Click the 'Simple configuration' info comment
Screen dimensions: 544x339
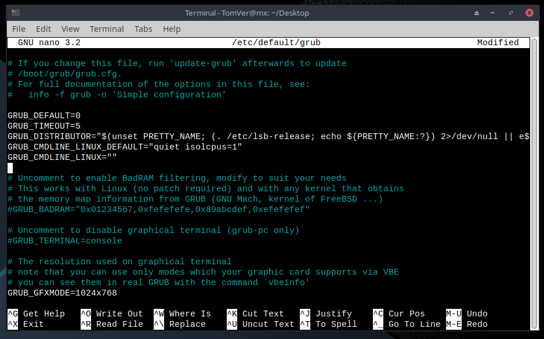click(117, 94)
